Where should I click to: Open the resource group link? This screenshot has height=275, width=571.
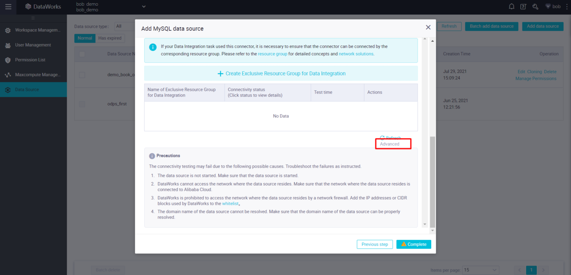(273, 54)
